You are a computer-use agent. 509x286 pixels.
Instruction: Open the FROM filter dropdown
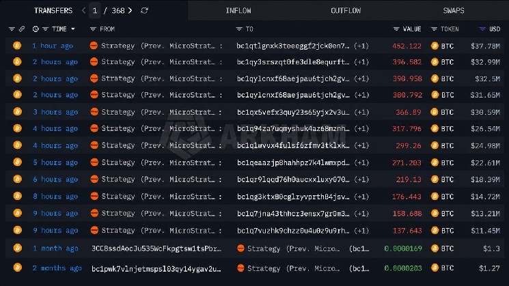tap(93, 29)
